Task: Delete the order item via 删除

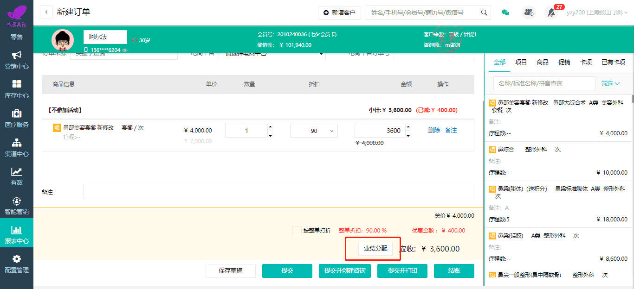Action: pyautogui.click(x=434, y=131)
